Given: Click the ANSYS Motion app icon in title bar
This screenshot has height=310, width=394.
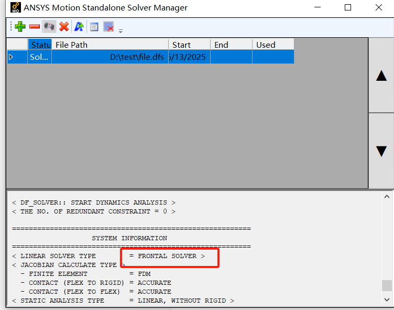Looking at the screenshot, I should point(16,7).
